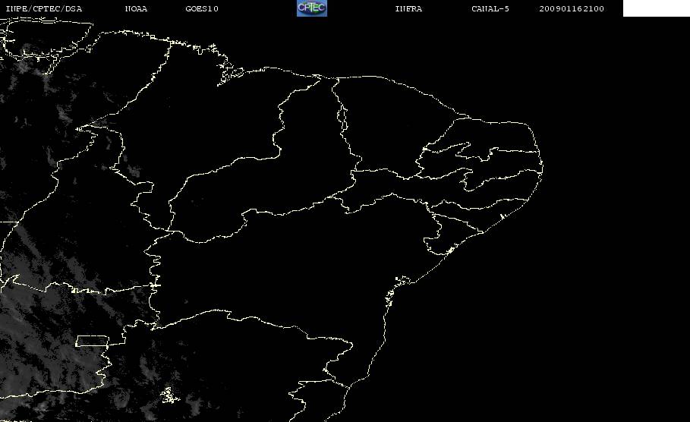
Task: Select the NOAA label in the header
Action: [x=136, y=9]
